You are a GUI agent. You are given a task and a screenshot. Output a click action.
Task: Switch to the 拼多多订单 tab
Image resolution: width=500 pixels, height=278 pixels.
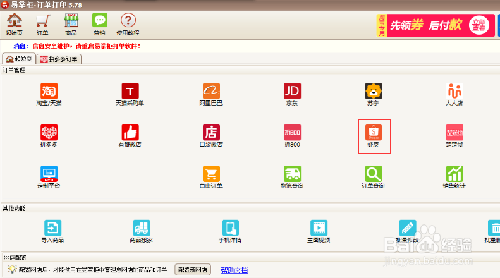(x=59, y=59)
